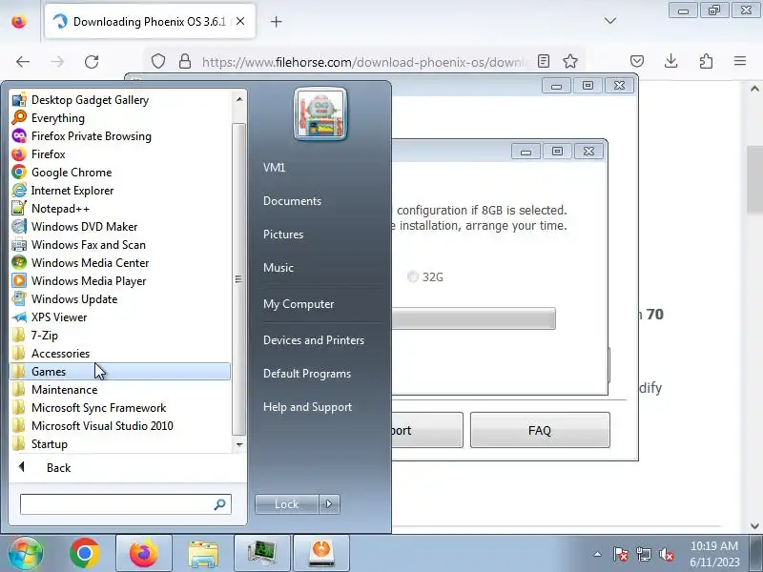Expand the Accessories folder
The height and width of the screenshot is (572, 763).
click(120, 354)
